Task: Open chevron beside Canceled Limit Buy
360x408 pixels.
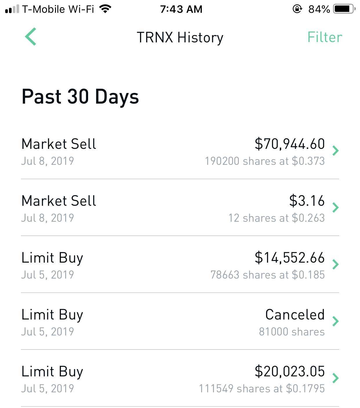Action: [x=336, y=321]
